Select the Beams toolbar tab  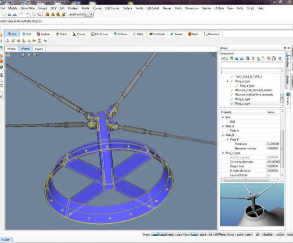click(177, 34)
